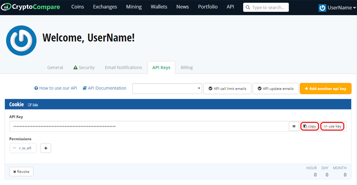Select the API Keys tab
The width and height of the screenshot is (357, 185).
(x=161, y=67)
